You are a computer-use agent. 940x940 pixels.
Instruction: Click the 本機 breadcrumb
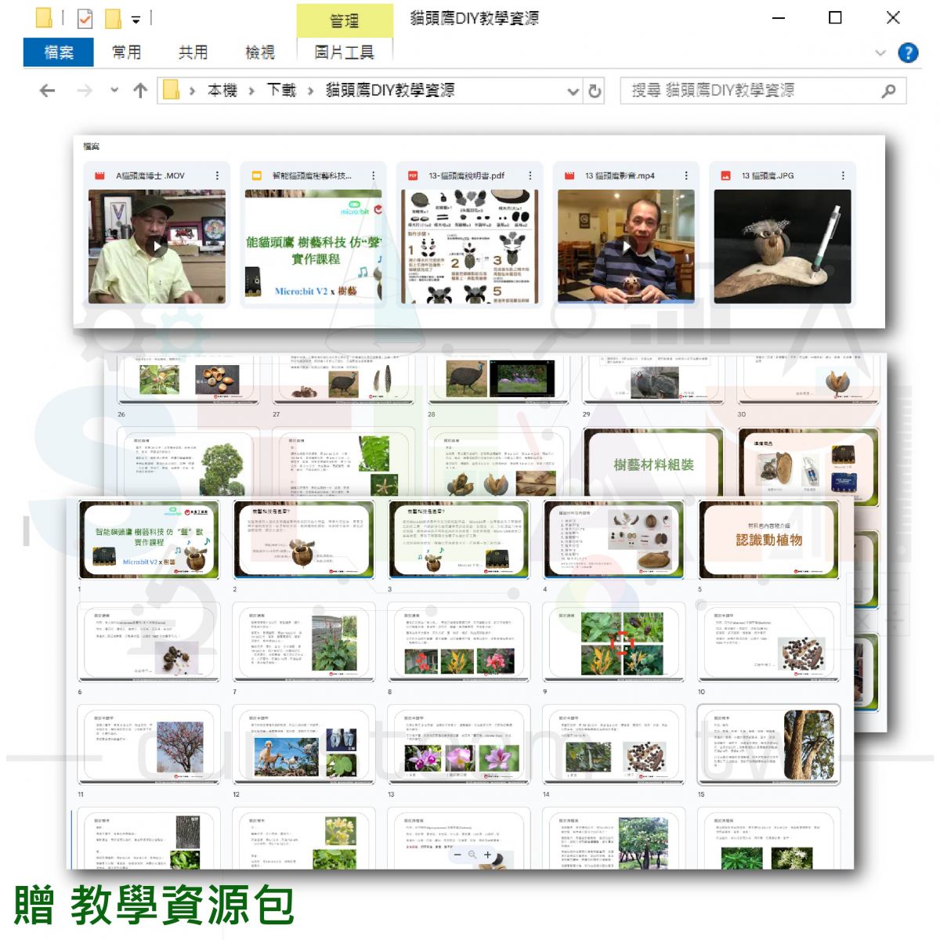pos(222,91)
